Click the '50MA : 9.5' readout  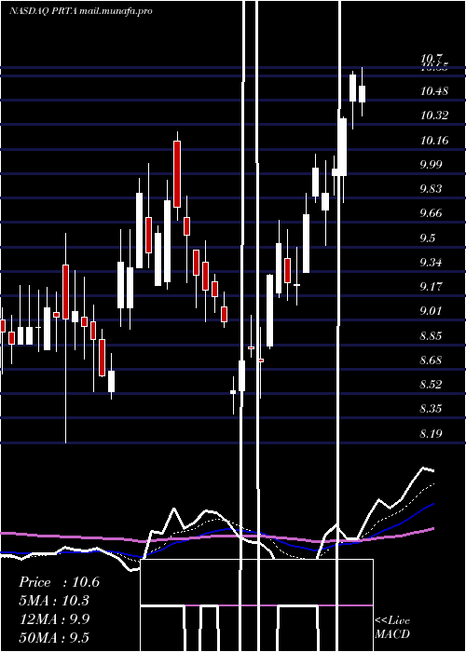[54, 637]
